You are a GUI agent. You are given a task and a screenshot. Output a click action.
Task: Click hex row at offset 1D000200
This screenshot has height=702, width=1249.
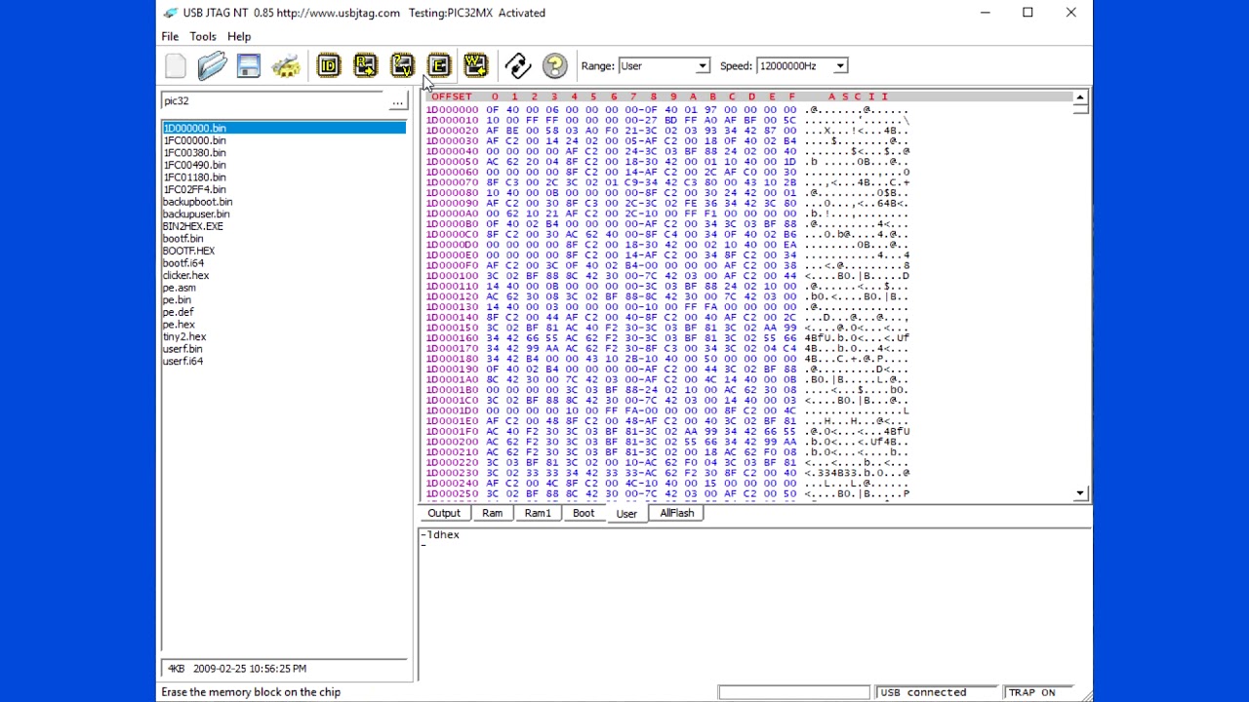667,442
